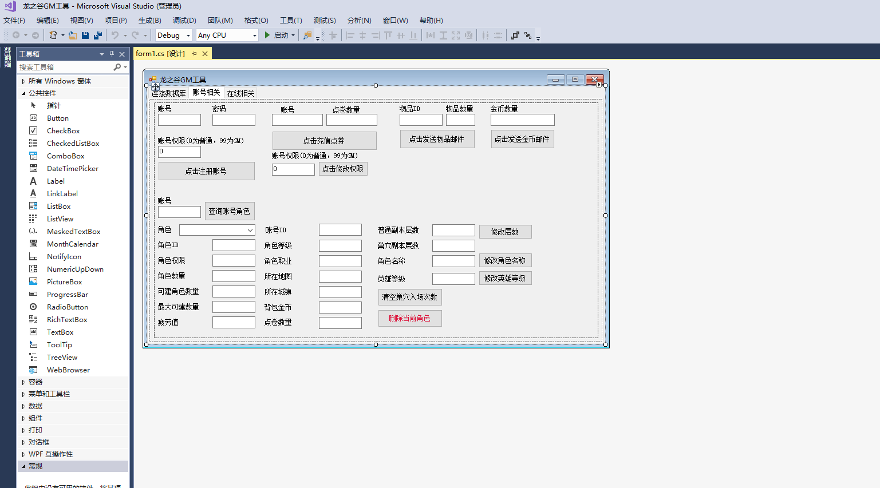Click the 物品ID text field on form
This screenshot has width=880, height=488.
click(x=421, y=120)
